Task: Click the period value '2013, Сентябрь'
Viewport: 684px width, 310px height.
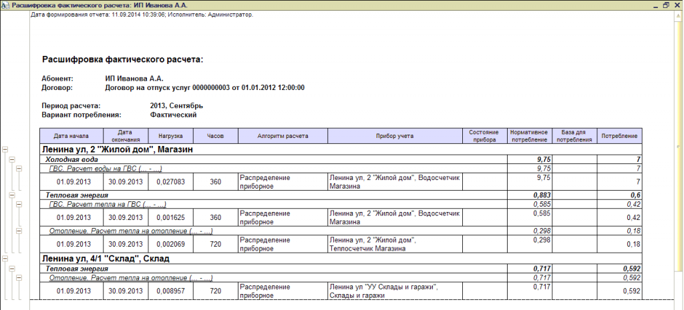Action: tap(176, 106)
